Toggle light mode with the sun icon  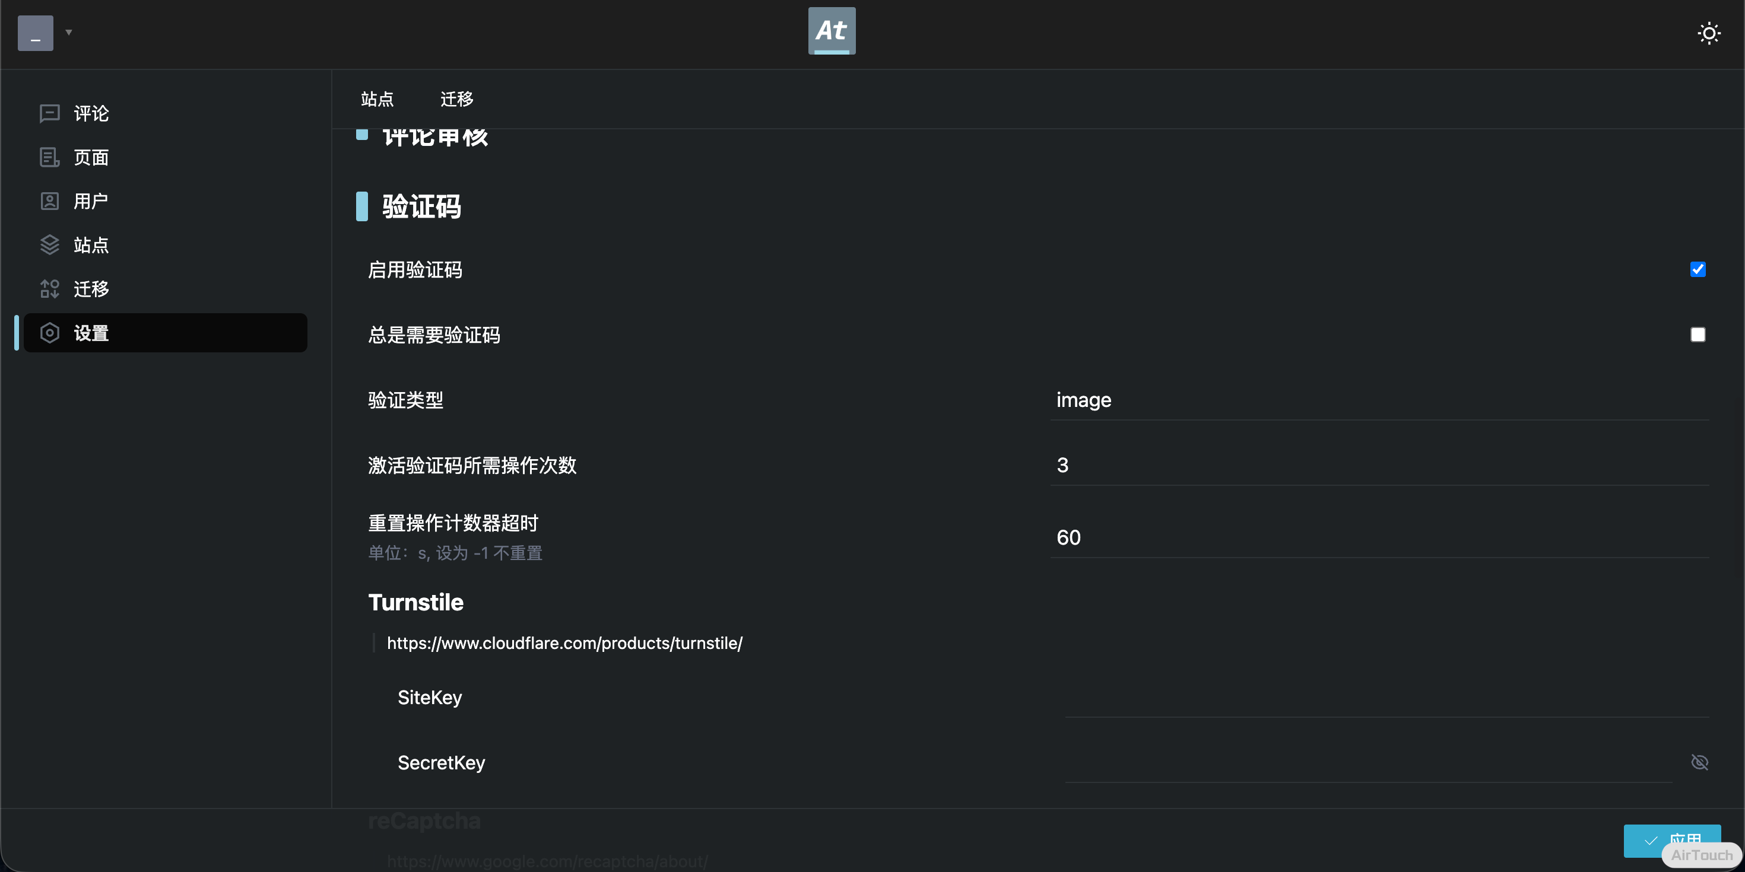[1708, 33]
